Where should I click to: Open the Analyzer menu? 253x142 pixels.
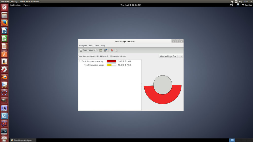[x=83, y=46]
